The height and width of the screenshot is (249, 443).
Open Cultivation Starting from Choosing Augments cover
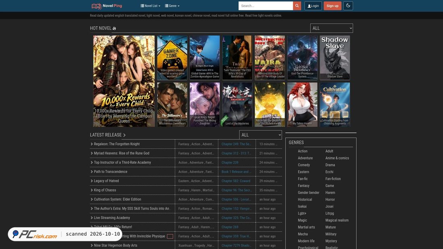point(335,105)
